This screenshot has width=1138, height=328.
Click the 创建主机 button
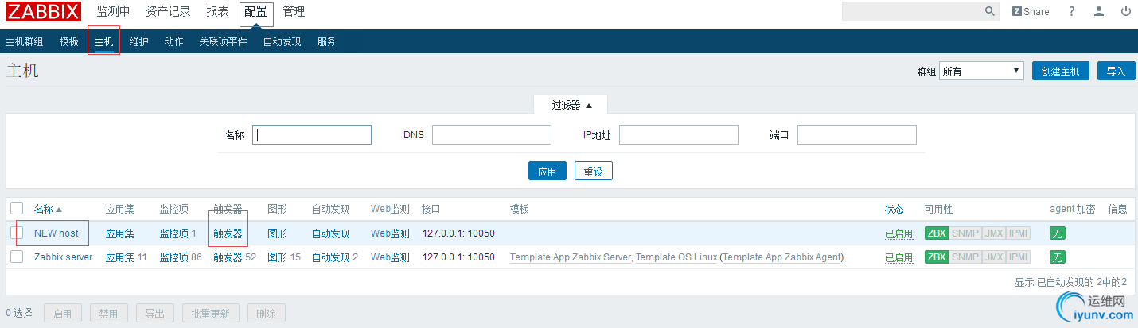[x=1060, y=71]
